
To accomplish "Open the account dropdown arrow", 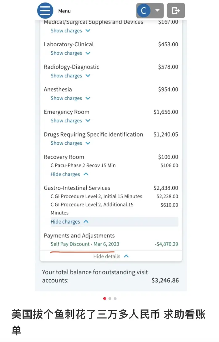I will [x=157, y=11].
